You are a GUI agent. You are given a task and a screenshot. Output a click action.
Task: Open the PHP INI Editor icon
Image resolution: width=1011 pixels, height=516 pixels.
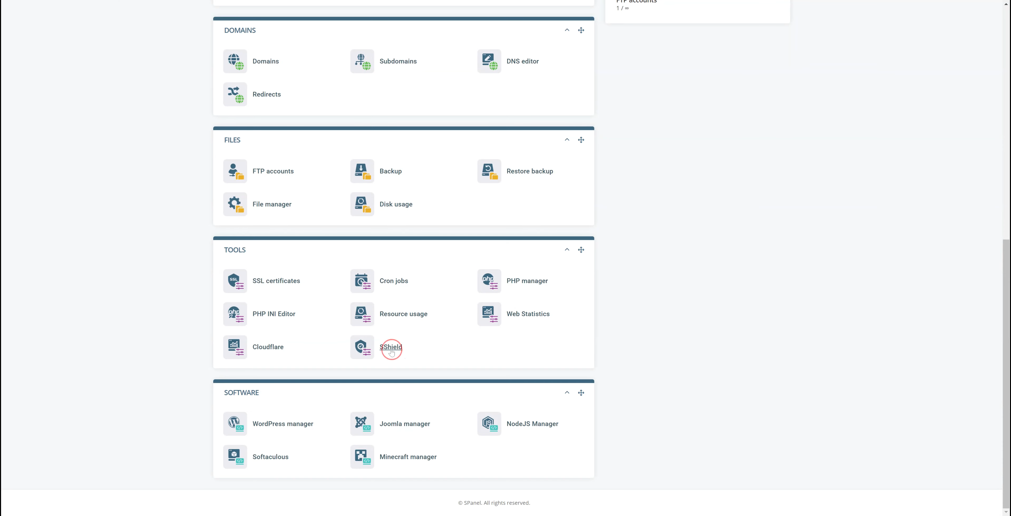tap(235, 314)
